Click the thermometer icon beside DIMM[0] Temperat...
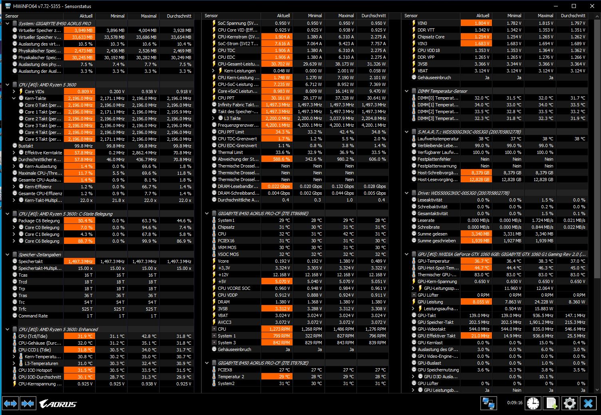The width and height of the screenshot is (601, 415). (x=414, y=98)
